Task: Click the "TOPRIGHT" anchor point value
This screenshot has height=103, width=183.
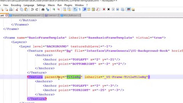Action: pos(80,90)
